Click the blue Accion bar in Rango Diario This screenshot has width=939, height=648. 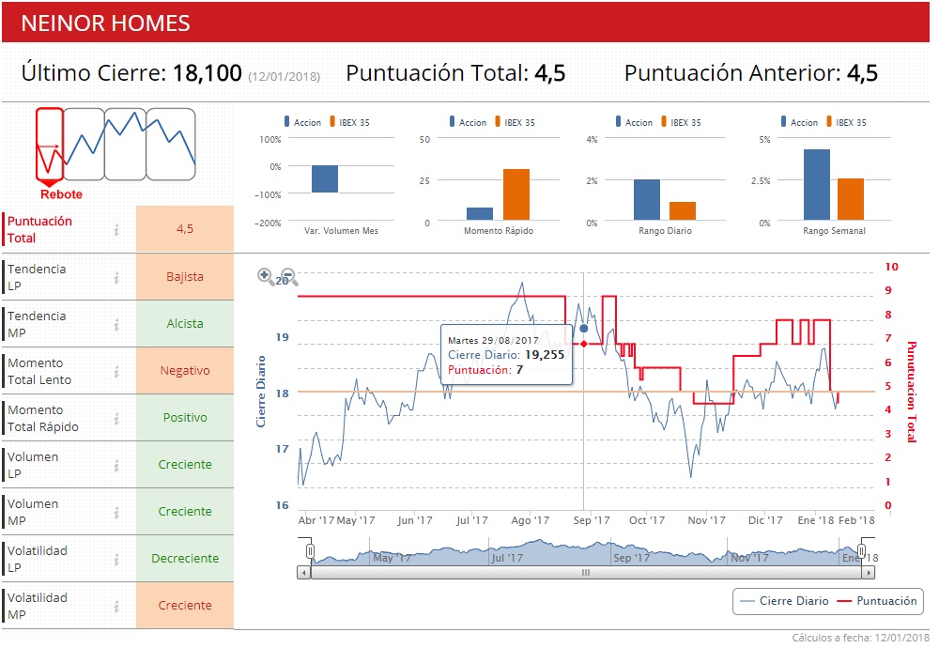[647, 199]
